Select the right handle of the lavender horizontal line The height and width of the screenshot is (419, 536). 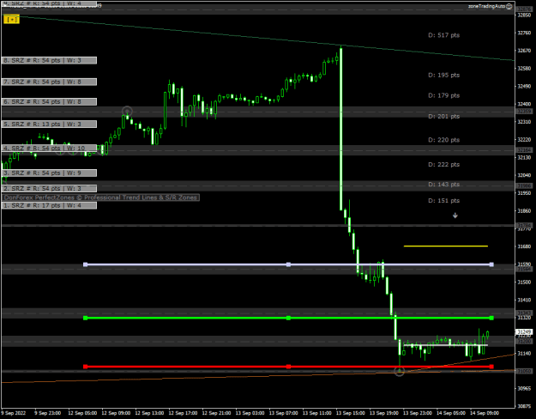pos(491,264)
